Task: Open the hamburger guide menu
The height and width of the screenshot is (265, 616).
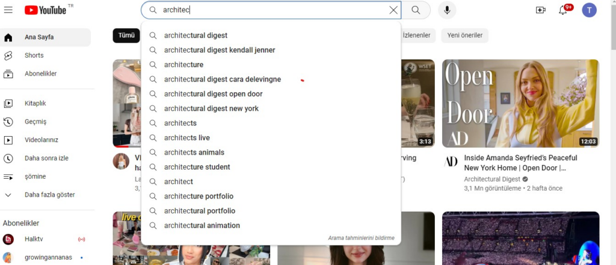Action: point(8,10)
